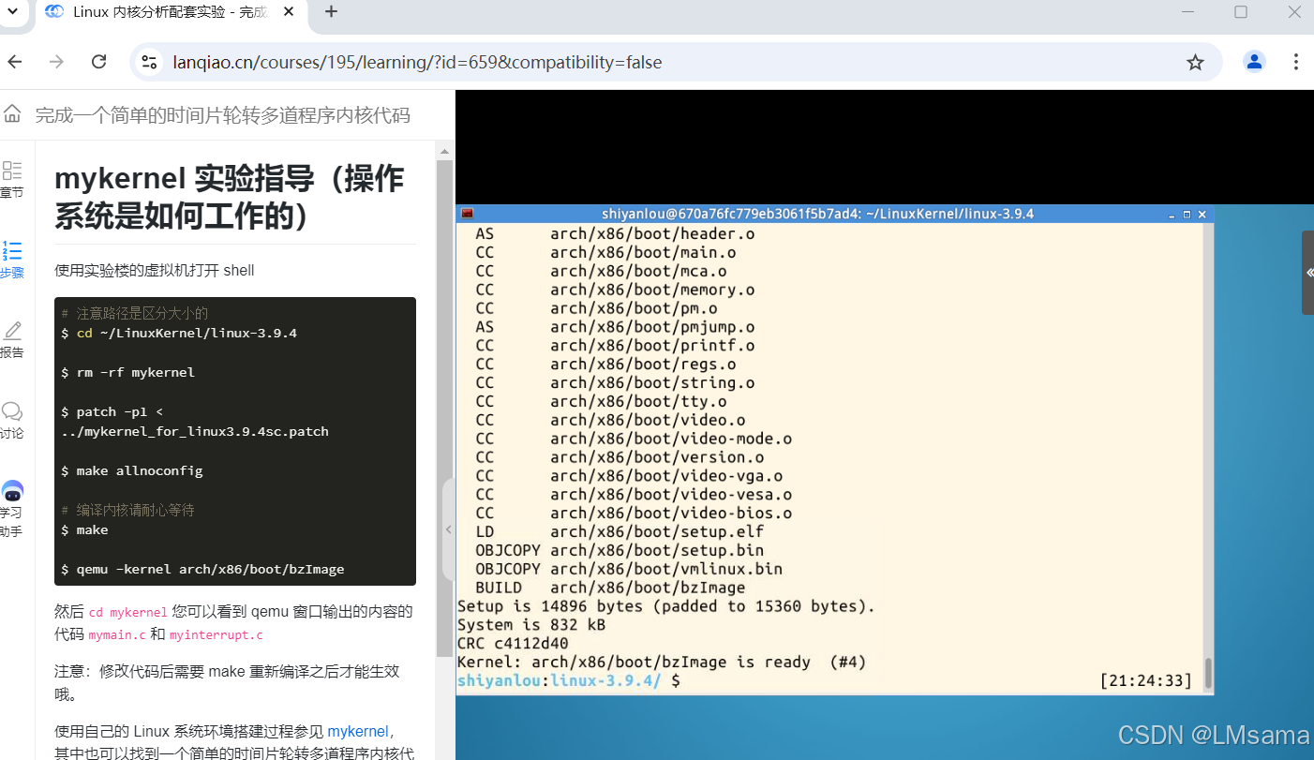The image size is (1314, 760).
Task: Follow the mykernel hyperlink in the instructions
Action: point(357,731)
